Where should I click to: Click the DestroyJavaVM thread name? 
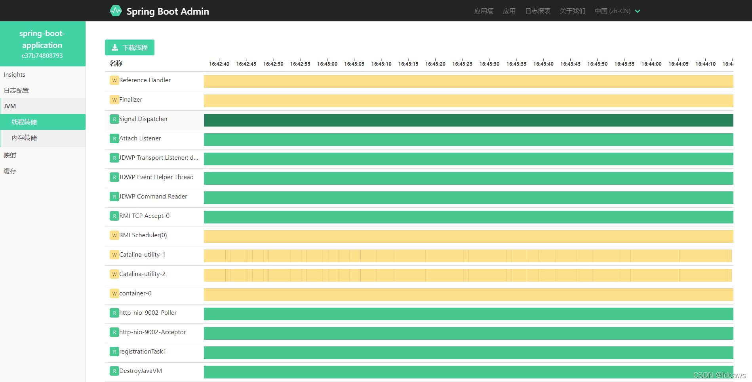tap(141, 371)
